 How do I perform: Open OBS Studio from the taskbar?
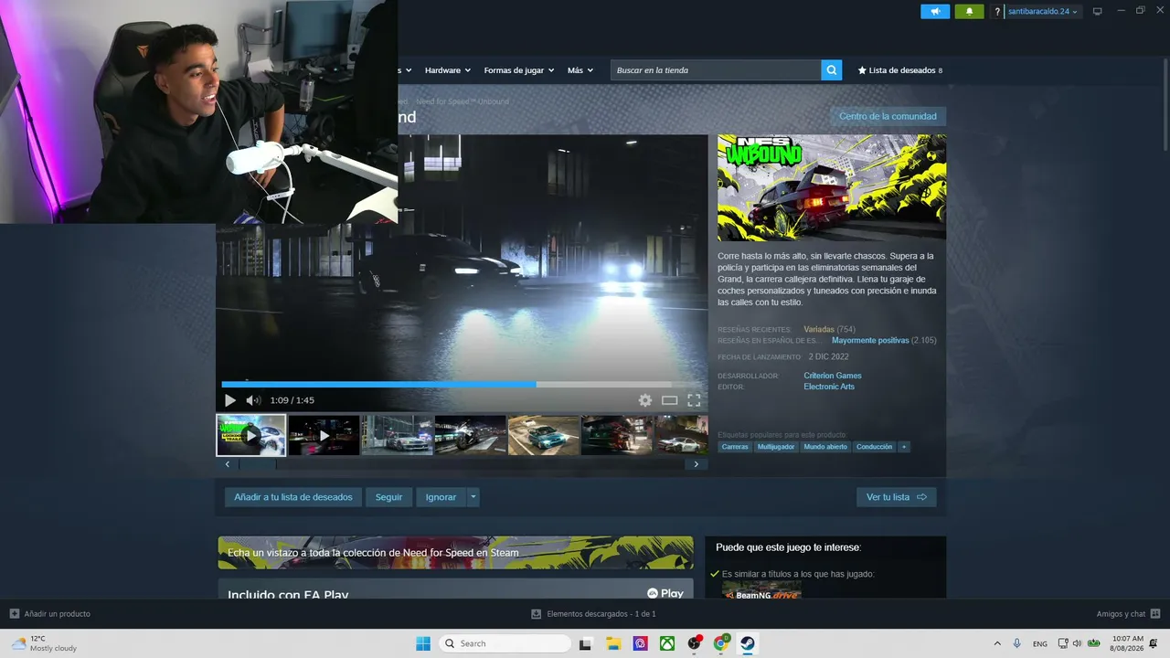pyautogui.click(x=694, y=643)
